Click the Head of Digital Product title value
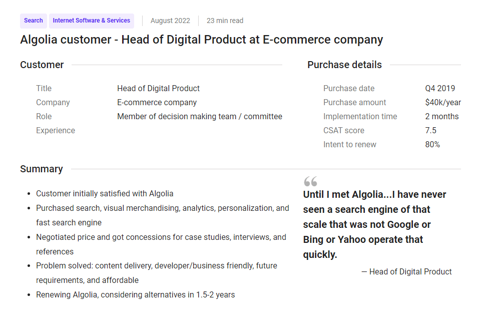 [x=158, y=88]
